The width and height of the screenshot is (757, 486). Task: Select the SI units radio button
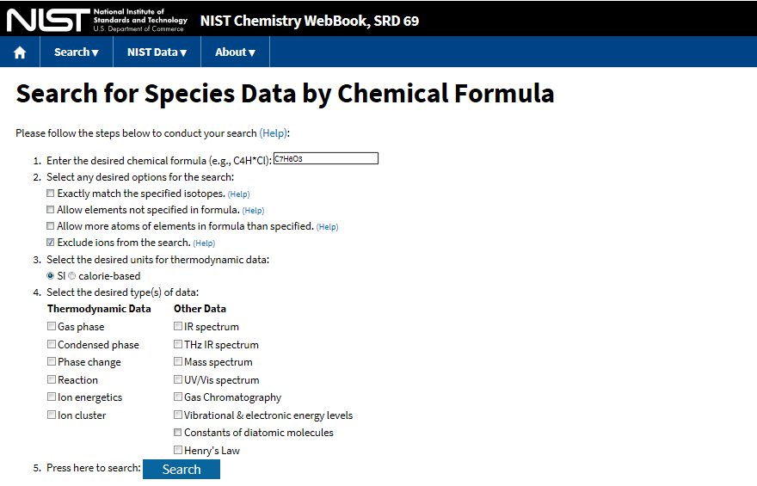coord(50,275)
